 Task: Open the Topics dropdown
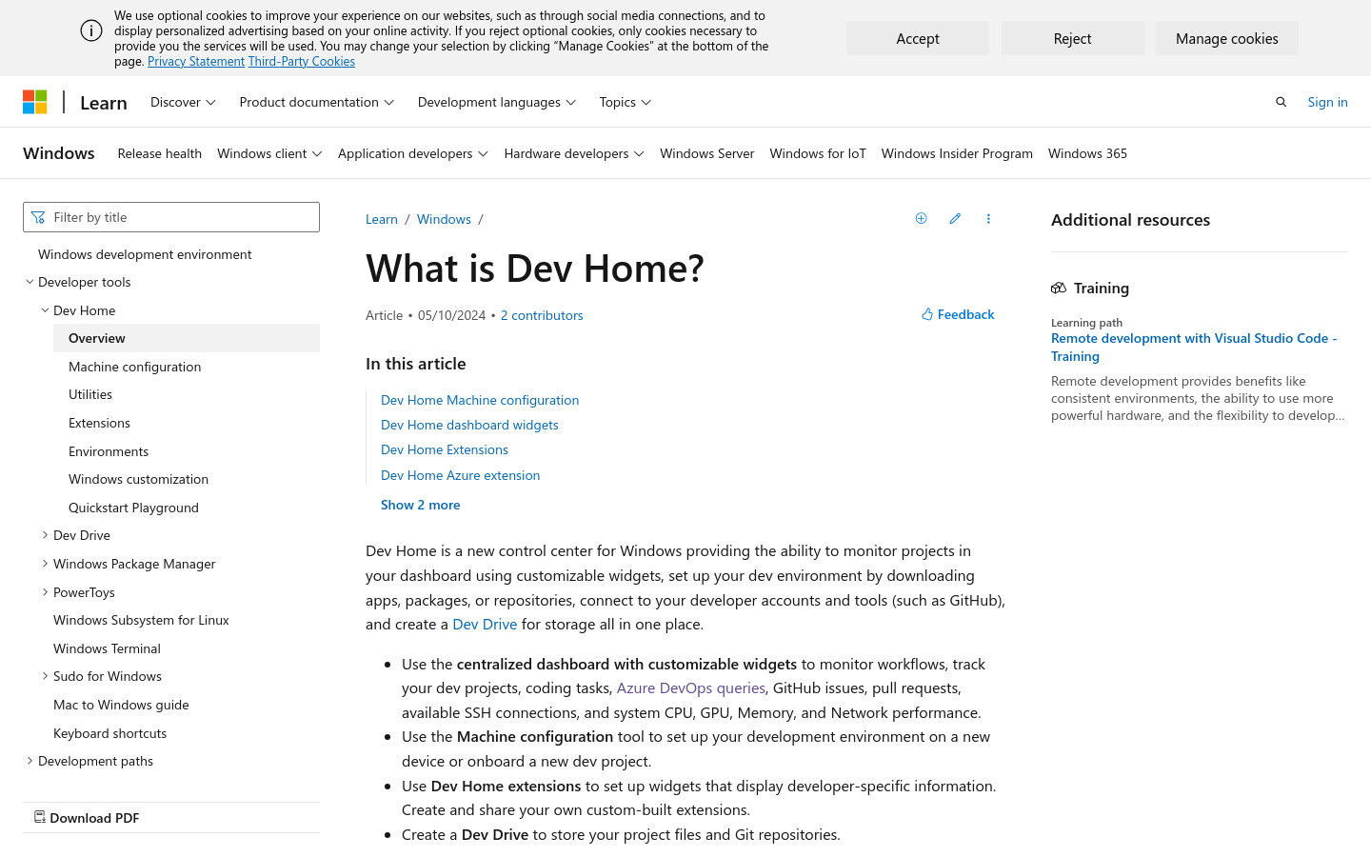pos(626,102)
